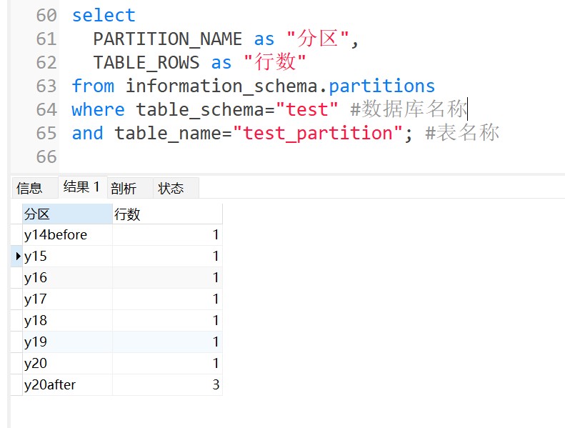Select the y19 partition cell

[67, 342]
